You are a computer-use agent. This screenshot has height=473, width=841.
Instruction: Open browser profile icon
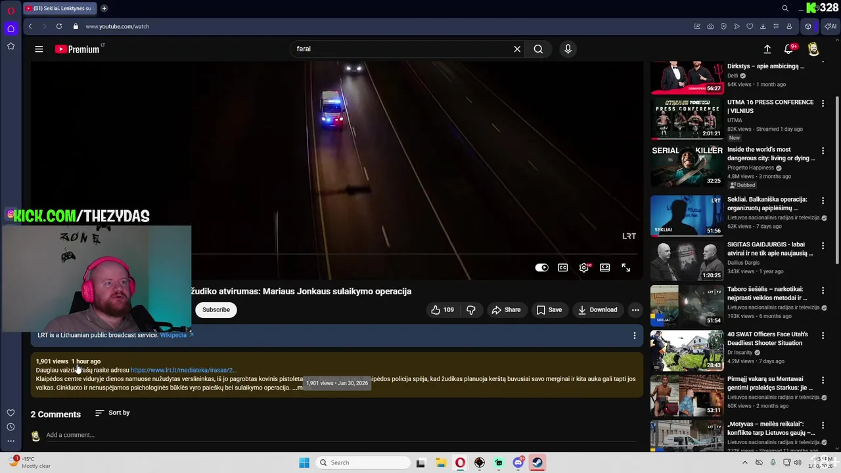789,26
